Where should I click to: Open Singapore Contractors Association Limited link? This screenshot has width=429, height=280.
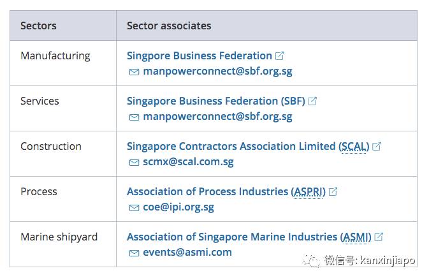click(x=248, y=147)
